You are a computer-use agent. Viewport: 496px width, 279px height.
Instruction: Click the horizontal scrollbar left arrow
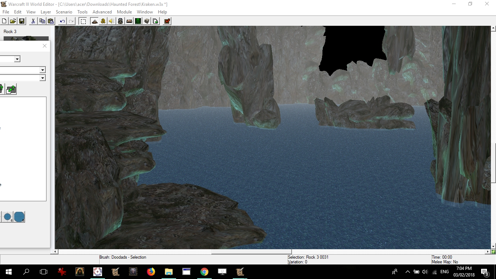pyautogui.click(x=56, y=251)
